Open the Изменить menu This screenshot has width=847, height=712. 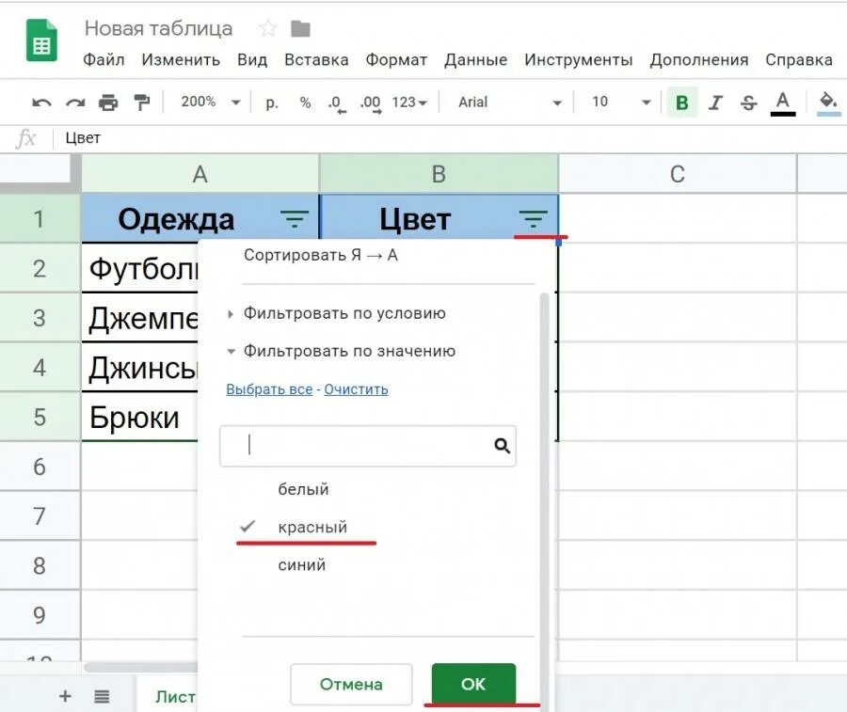coord(181,59)
